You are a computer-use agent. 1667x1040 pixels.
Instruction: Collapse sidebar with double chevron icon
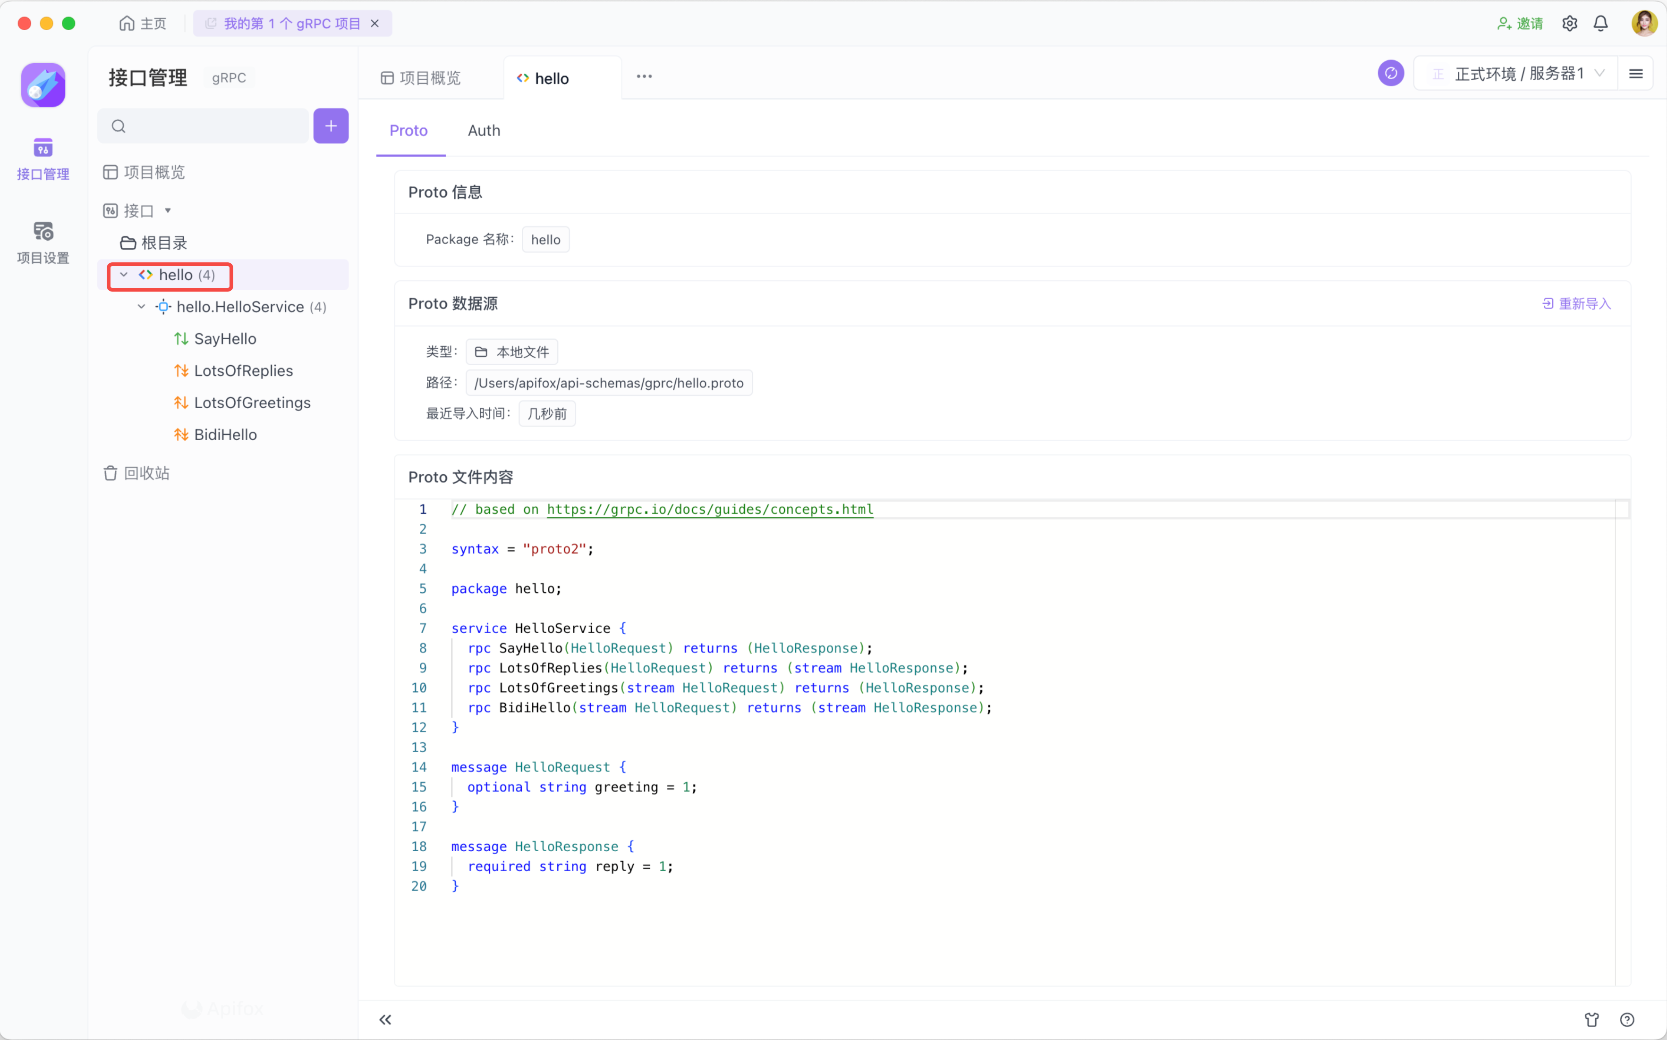(385, 1019)
